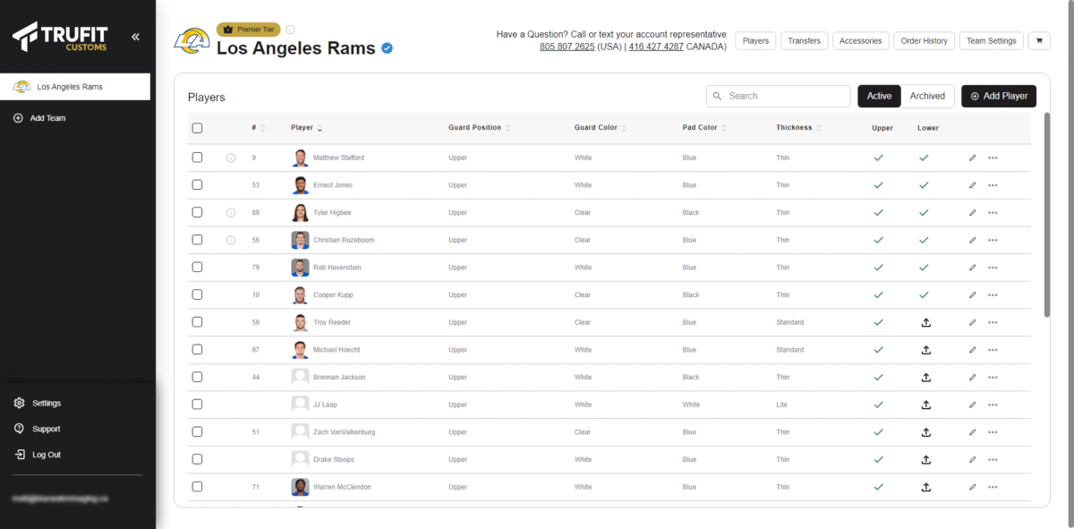Show Active players

[x=879, y=96]
